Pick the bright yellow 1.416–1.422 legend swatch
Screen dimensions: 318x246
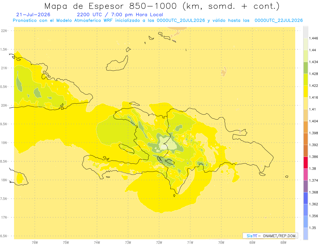306,91
